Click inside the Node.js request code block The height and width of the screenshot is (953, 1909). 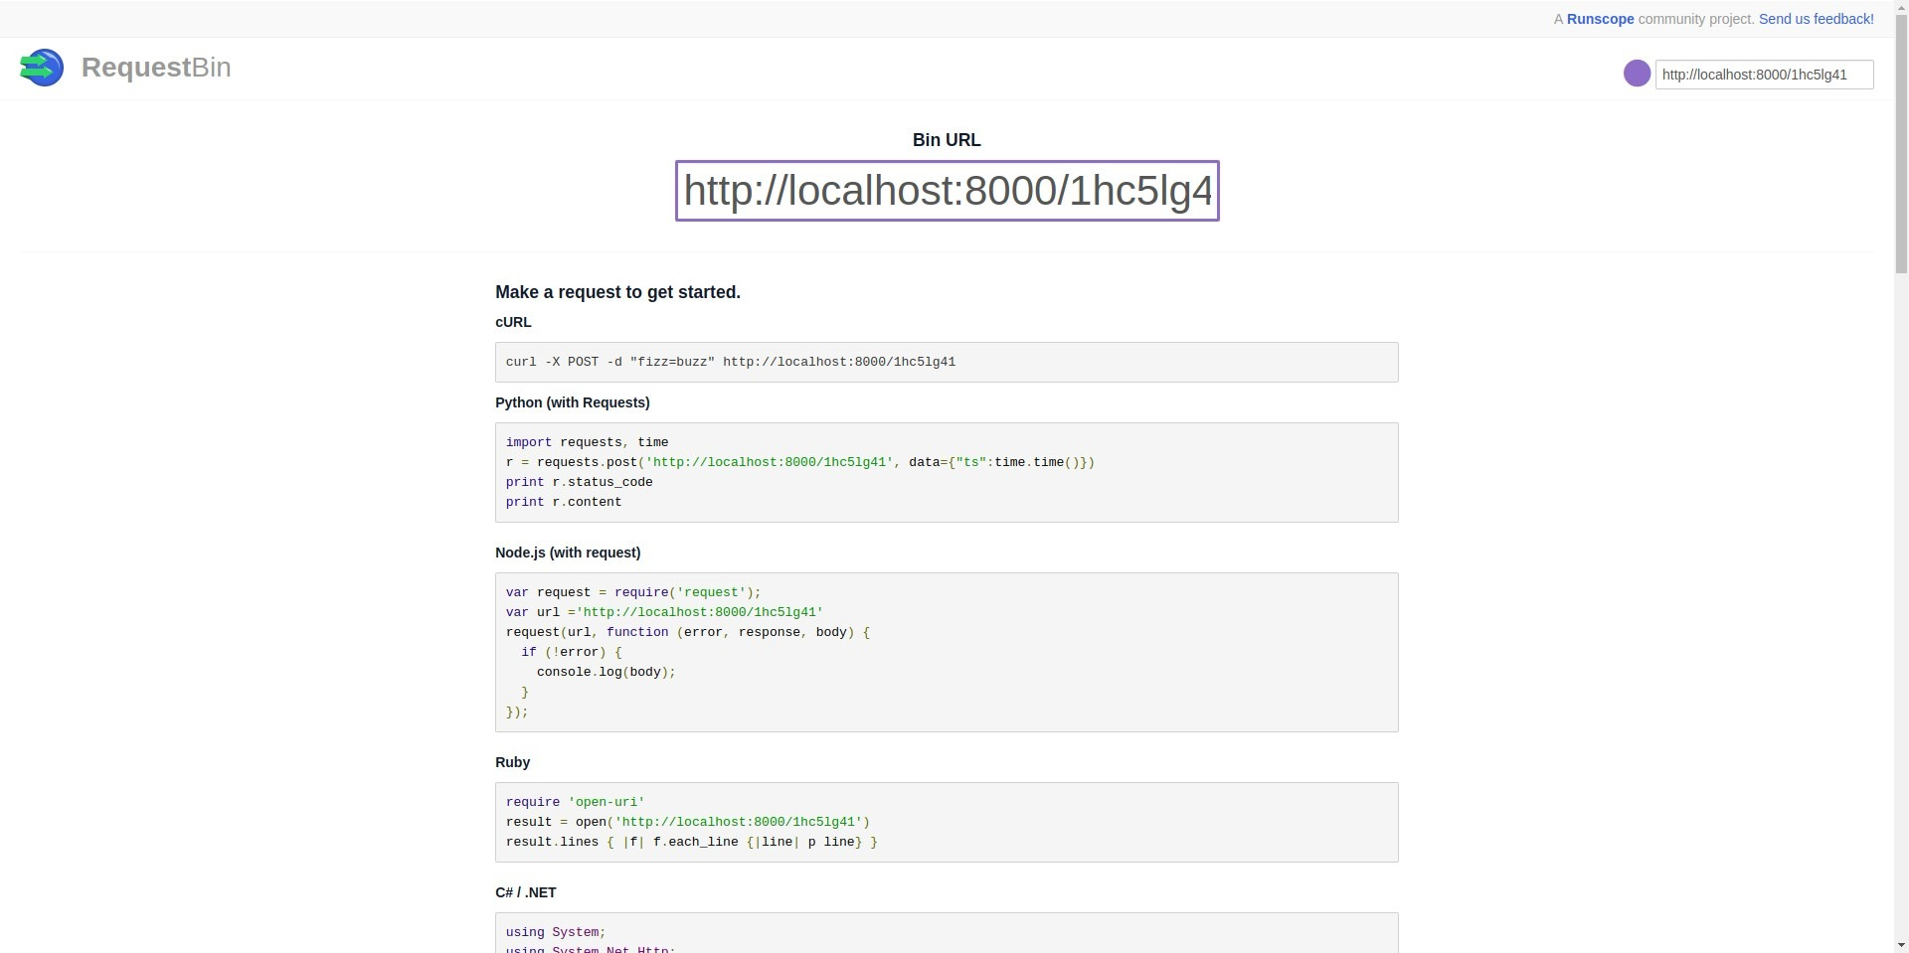pyautogui.click(x=946, y=652)
